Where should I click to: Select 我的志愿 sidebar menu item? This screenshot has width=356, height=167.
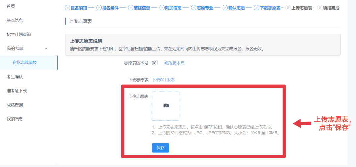[x=15, y=49]
